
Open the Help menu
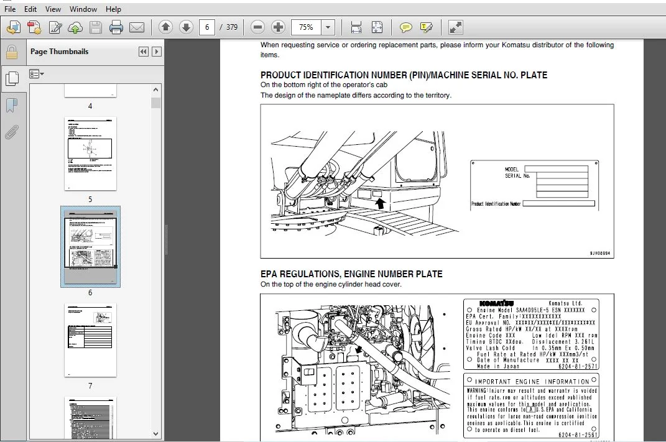point(113,9)
